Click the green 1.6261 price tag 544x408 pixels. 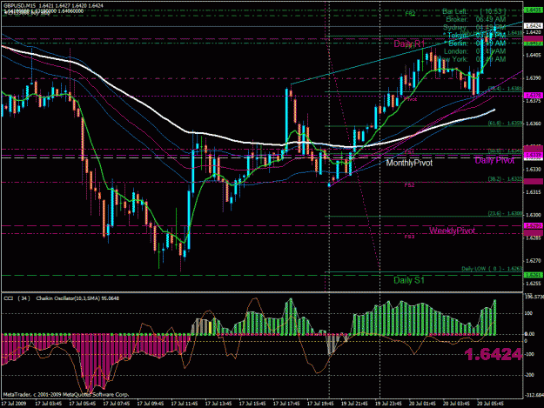[533, 275]
